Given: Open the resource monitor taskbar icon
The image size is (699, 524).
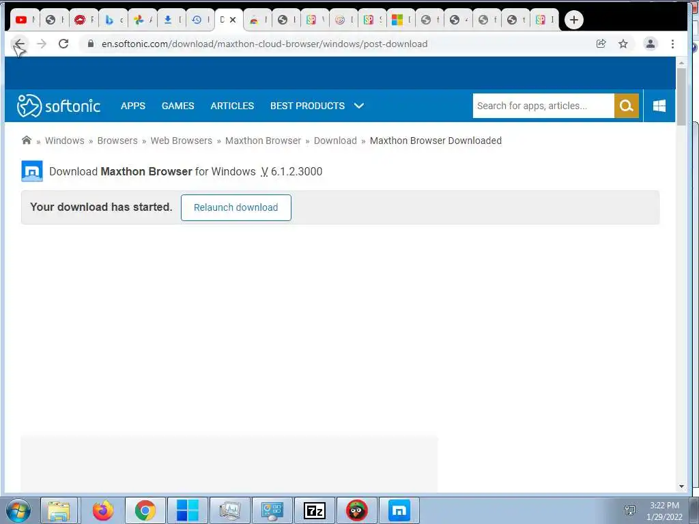Looking at the screenshot, I should point(229,510).
